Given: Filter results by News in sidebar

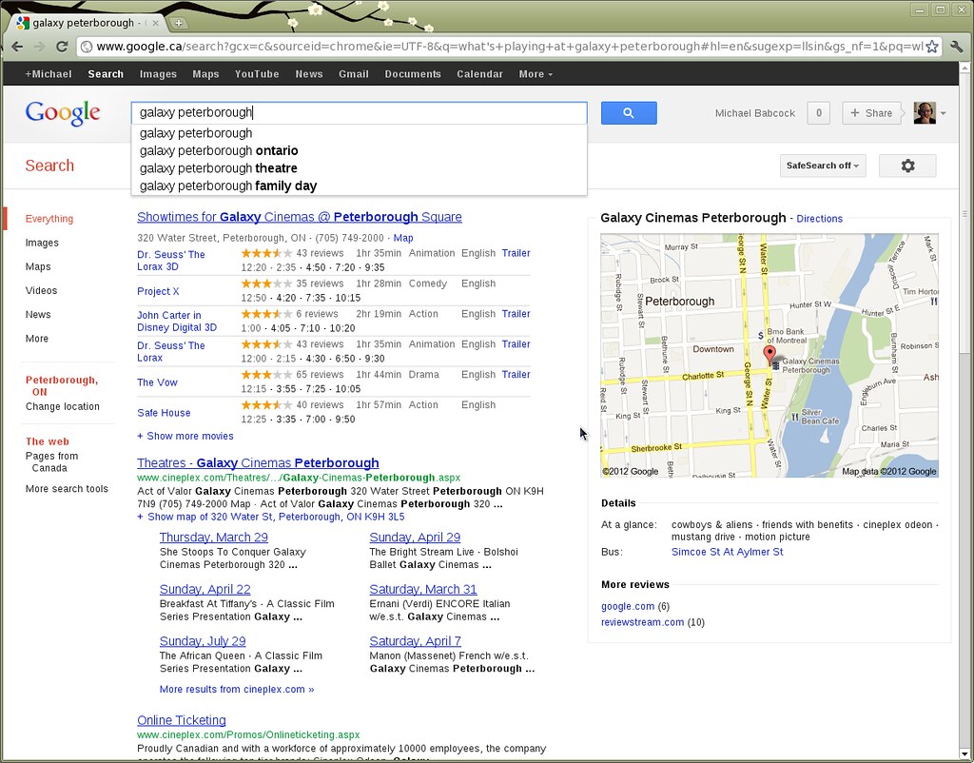Looking at the screenshot, I should (38, 314).
